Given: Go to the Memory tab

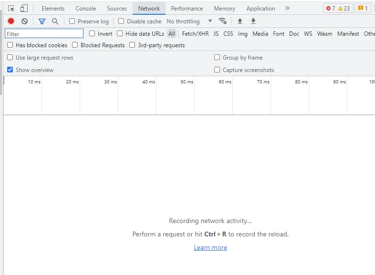Looking at the screenshot, I should coord(225,9).
